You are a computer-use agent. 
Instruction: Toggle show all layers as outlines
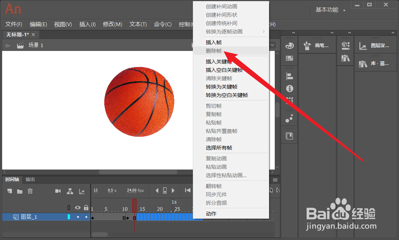tap(69, 208)
